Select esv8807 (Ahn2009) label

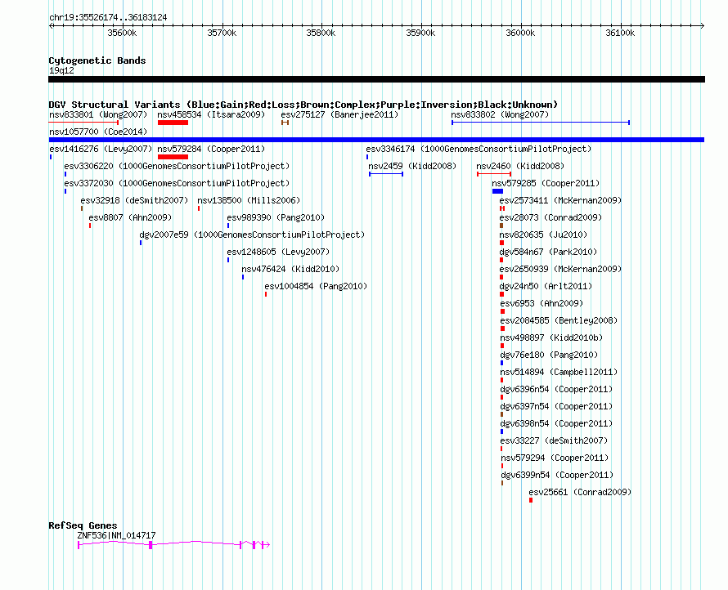(x=130, y=217)
